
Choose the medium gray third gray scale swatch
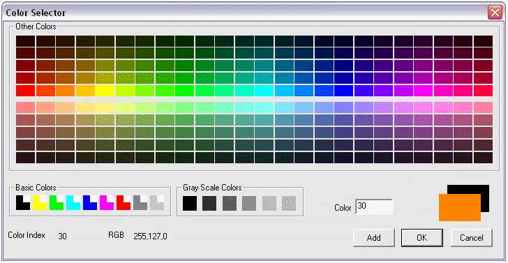click(230, 204)
